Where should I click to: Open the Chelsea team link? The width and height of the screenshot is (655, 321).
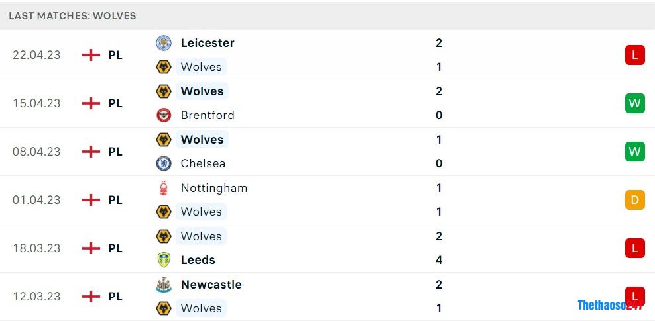203,163
